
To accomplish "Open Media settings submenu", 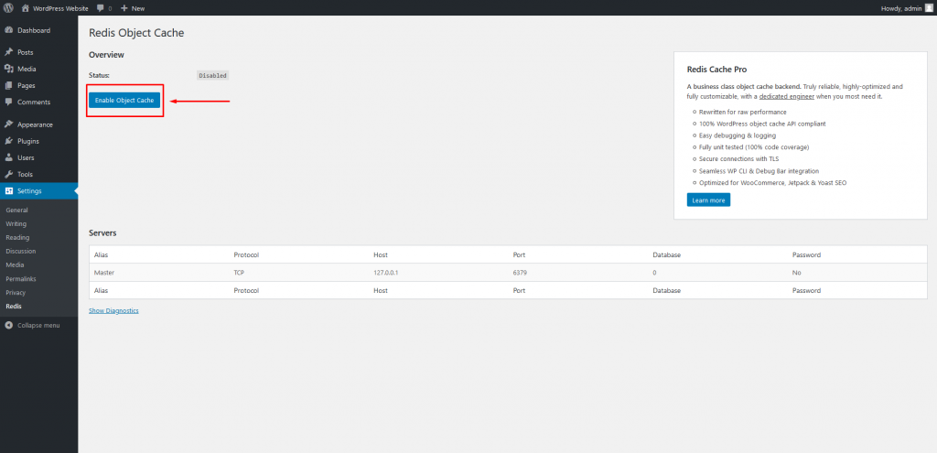I will coord(15,265).
